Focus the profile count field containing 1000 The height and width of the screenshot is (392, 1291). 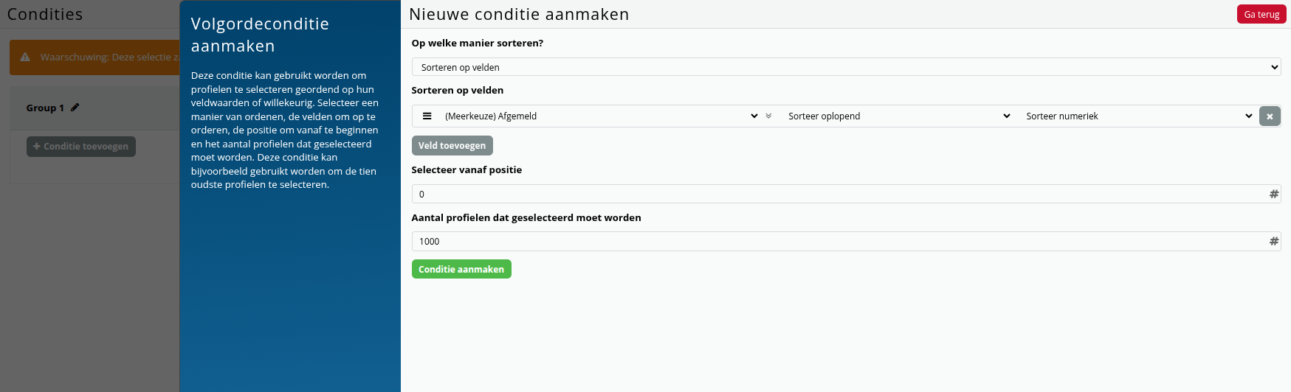(x=838, y=241)
